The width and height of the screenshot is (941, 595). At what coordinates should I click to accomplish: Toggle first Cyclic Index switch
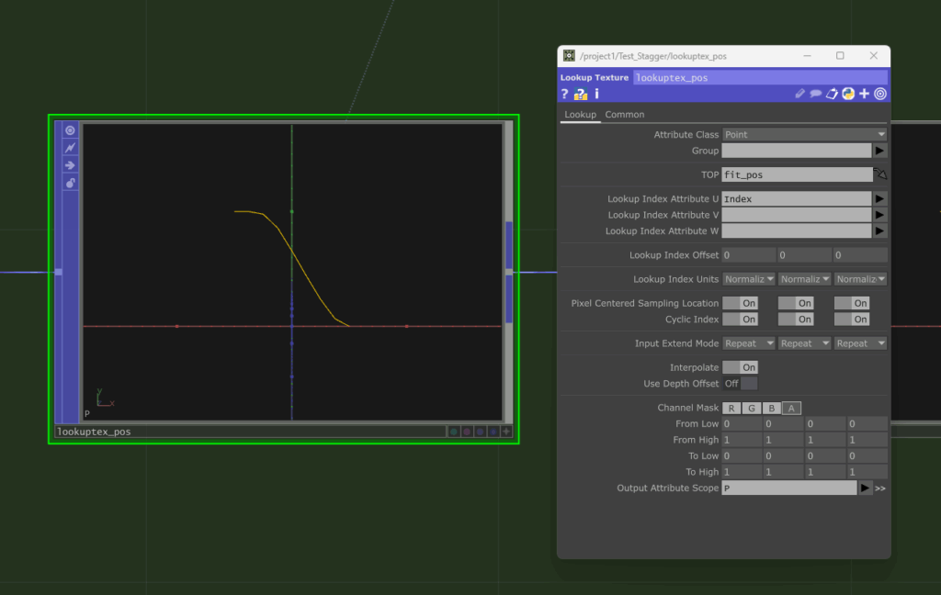coord(740,320)
